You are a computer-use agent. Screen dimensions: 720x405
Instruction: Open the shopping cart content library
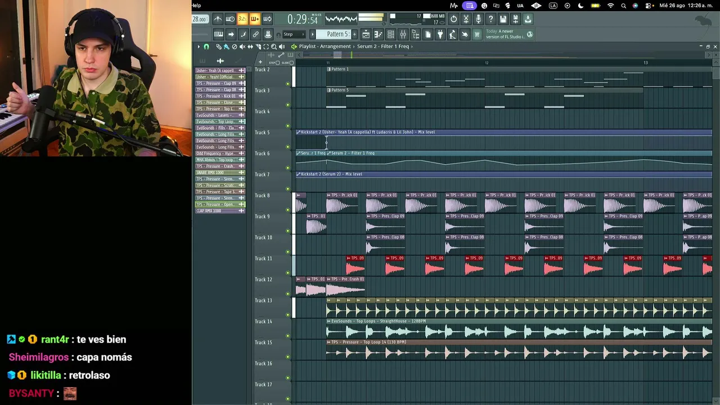pos(477,34)
